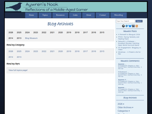Open the About nav item
Image resolution: width=152 pixels, height=114 pixels.
[x=88, y=15]
